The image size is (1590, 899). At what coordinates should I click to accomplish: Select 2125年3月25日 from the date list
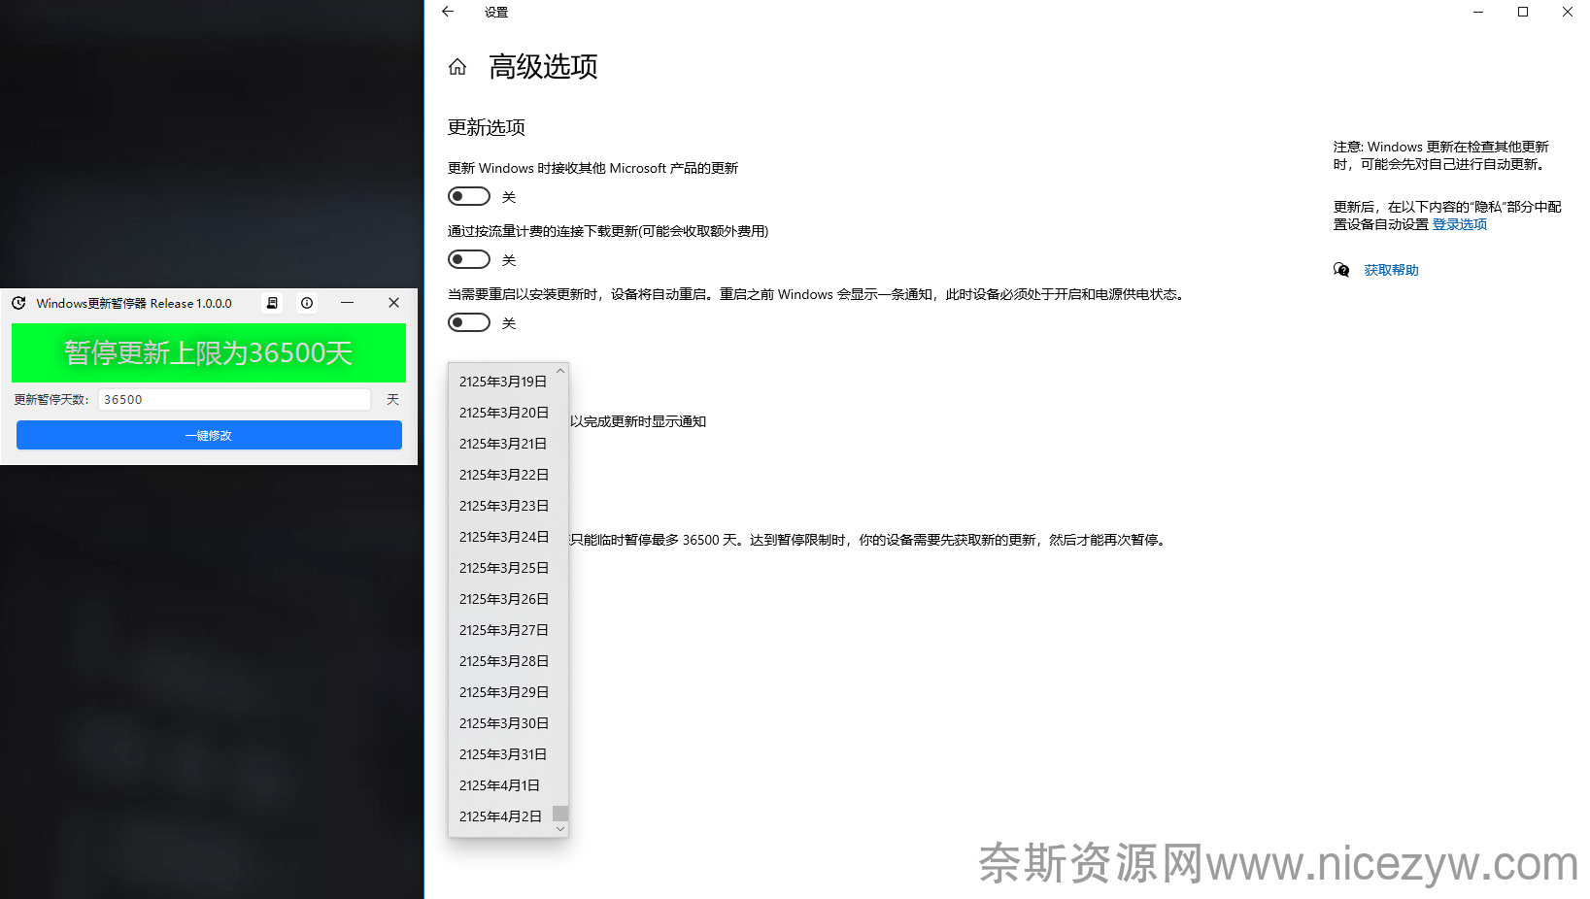tap(503, 568)
